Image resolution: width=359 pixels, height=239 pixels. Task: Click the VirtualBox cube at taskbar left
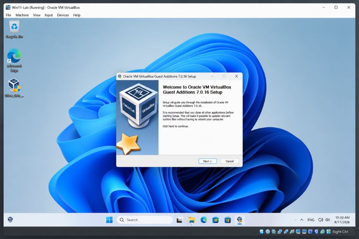point(10,220)
